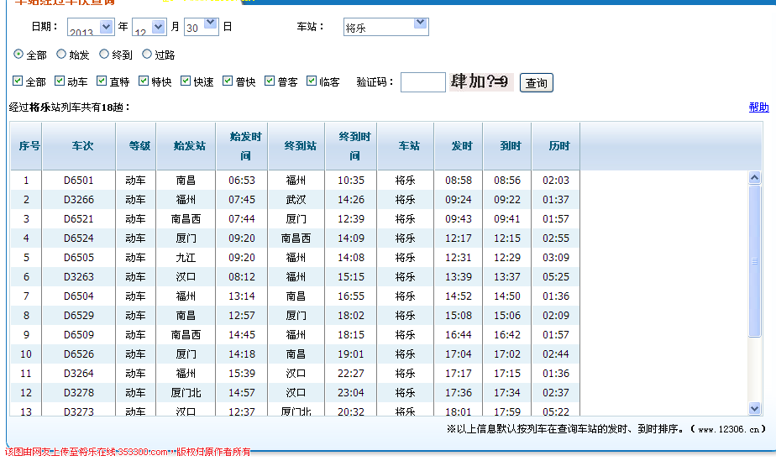Select train D6504 in the table
Screen dimensions: 776x461
pyautogui.click(x=79, y=296)
